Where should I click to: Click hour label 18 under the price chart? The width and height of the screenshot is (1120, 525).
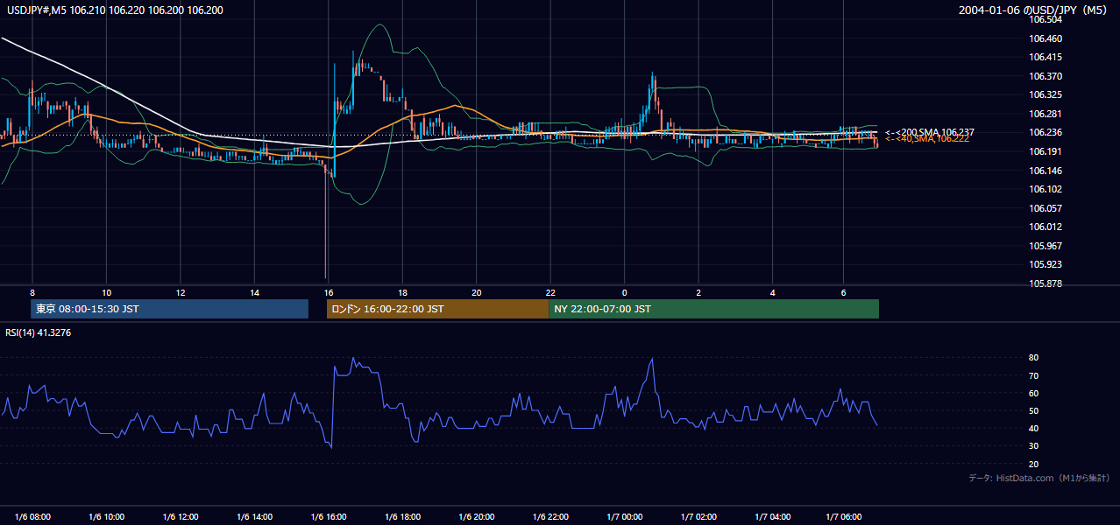click(402, 292)
